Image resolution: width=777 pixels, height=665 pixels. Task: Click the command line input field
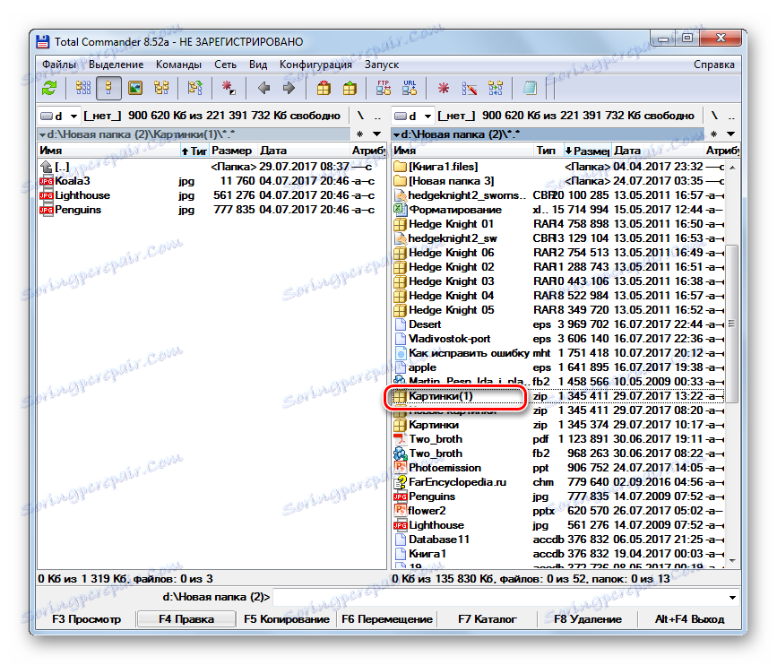(499, 597)
